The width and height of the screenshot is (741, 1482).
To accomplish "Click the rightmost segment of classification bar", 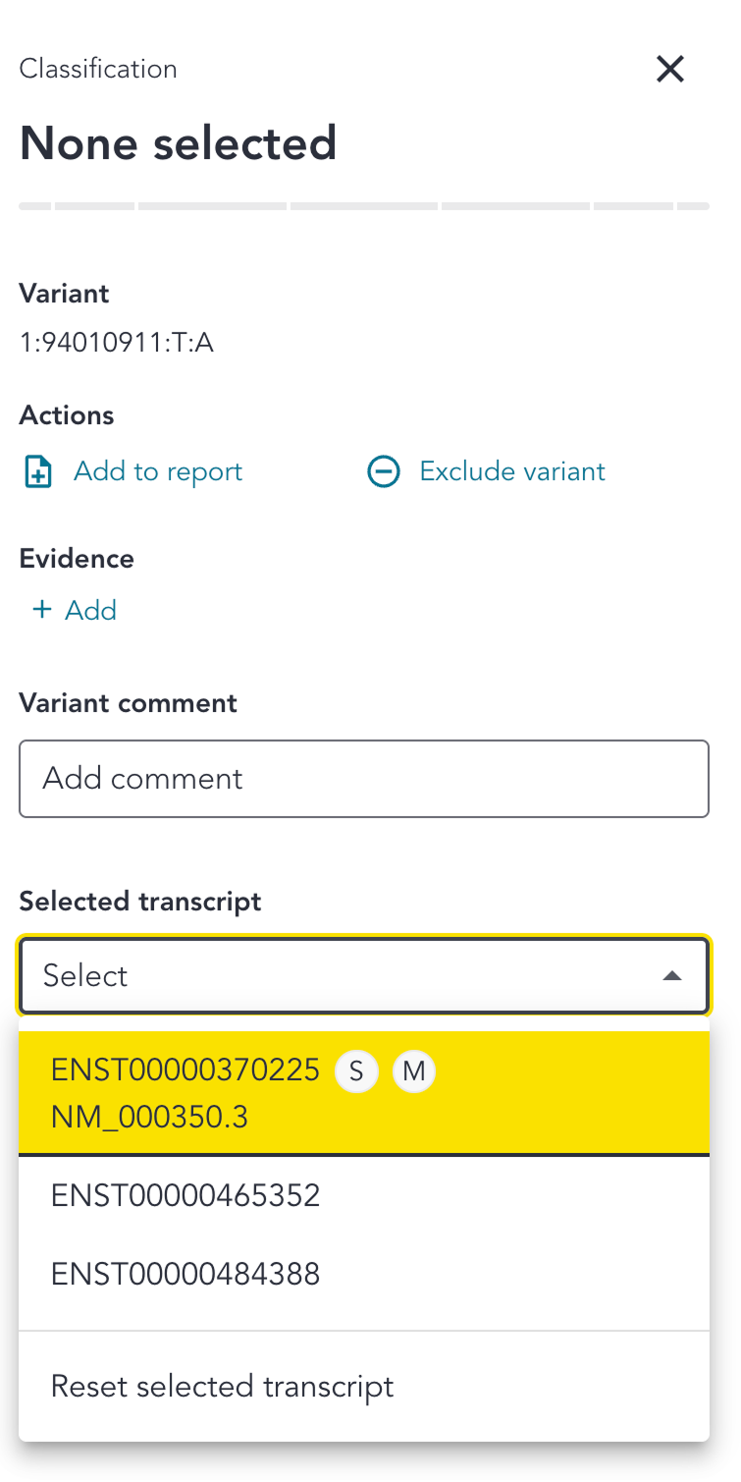I will tap(694, 206).
